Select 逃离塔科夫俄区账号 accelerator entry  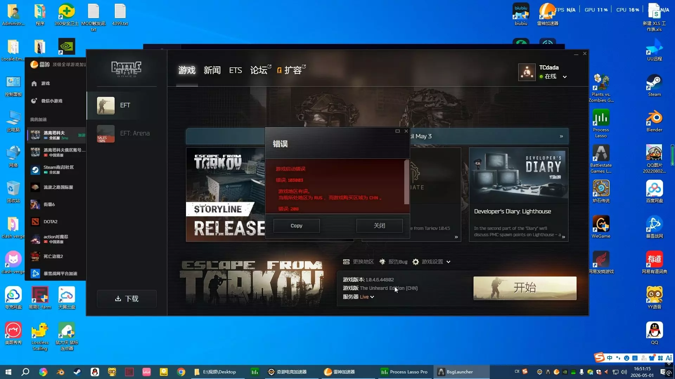click(x=57, y=152)
